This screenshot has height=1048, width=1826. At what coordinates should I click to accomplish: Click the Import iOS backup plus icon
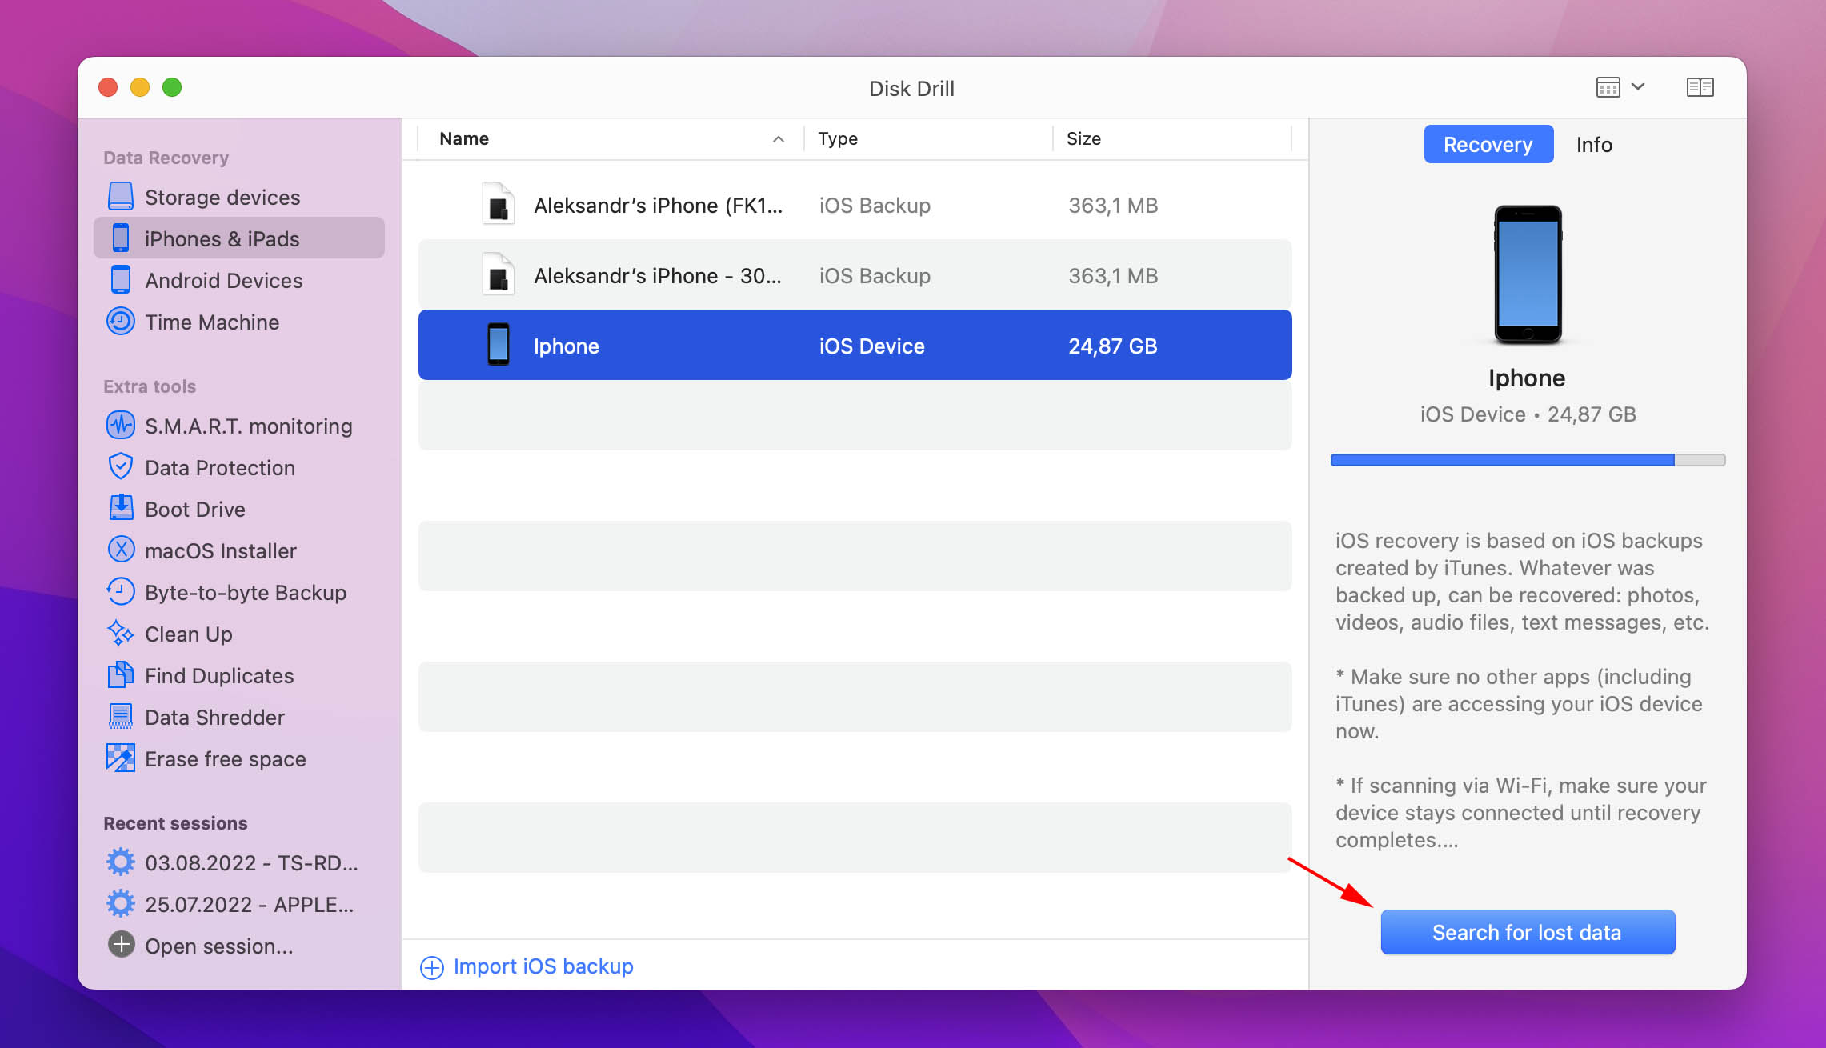tap(432, 968)
